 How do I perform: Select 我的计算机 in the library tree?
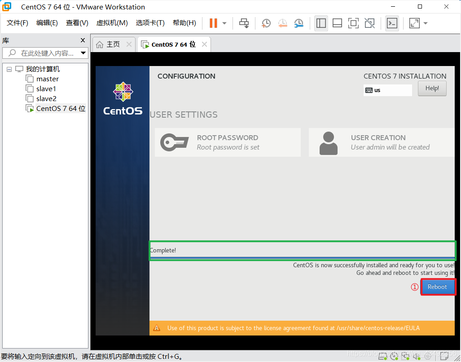point(43,69)
